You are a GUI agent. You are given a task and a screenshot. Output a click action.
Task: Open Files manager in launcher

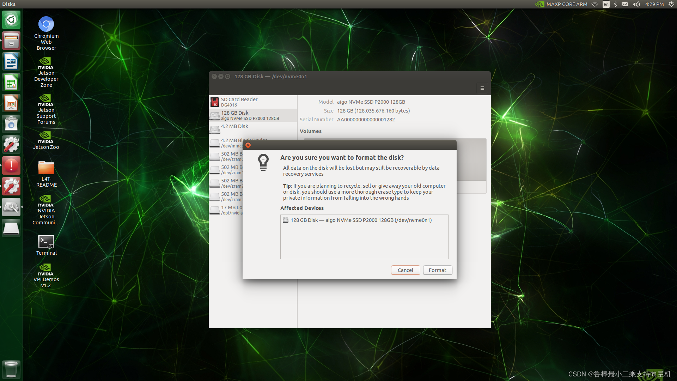(11, 41)
